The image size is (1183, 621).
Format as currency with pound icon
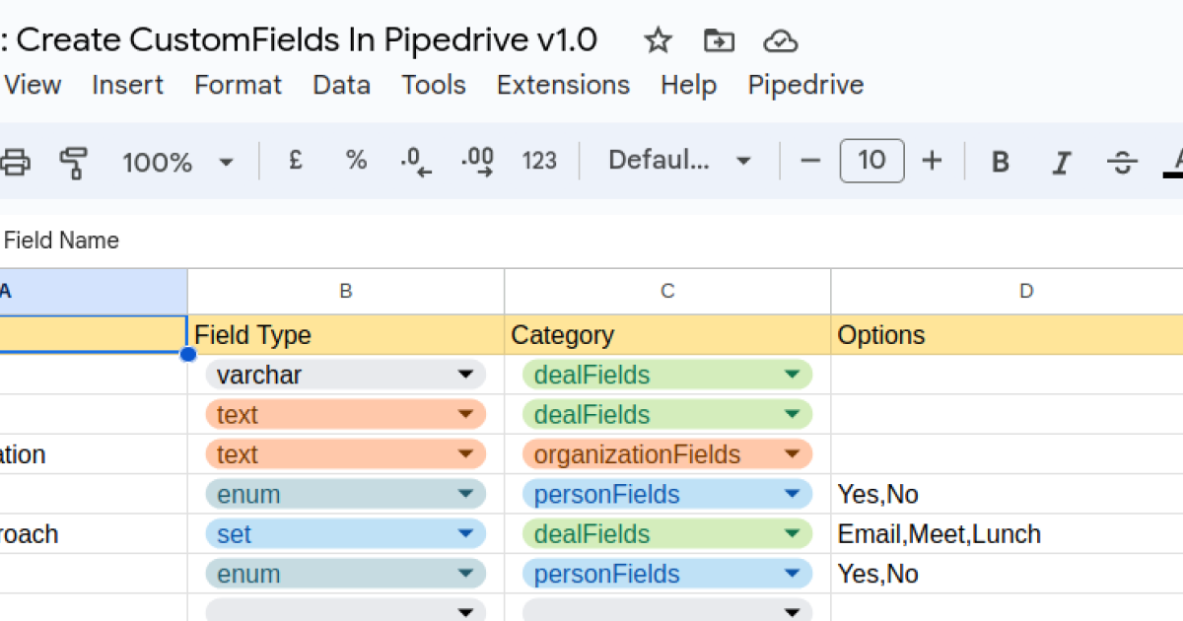(295, 161)
